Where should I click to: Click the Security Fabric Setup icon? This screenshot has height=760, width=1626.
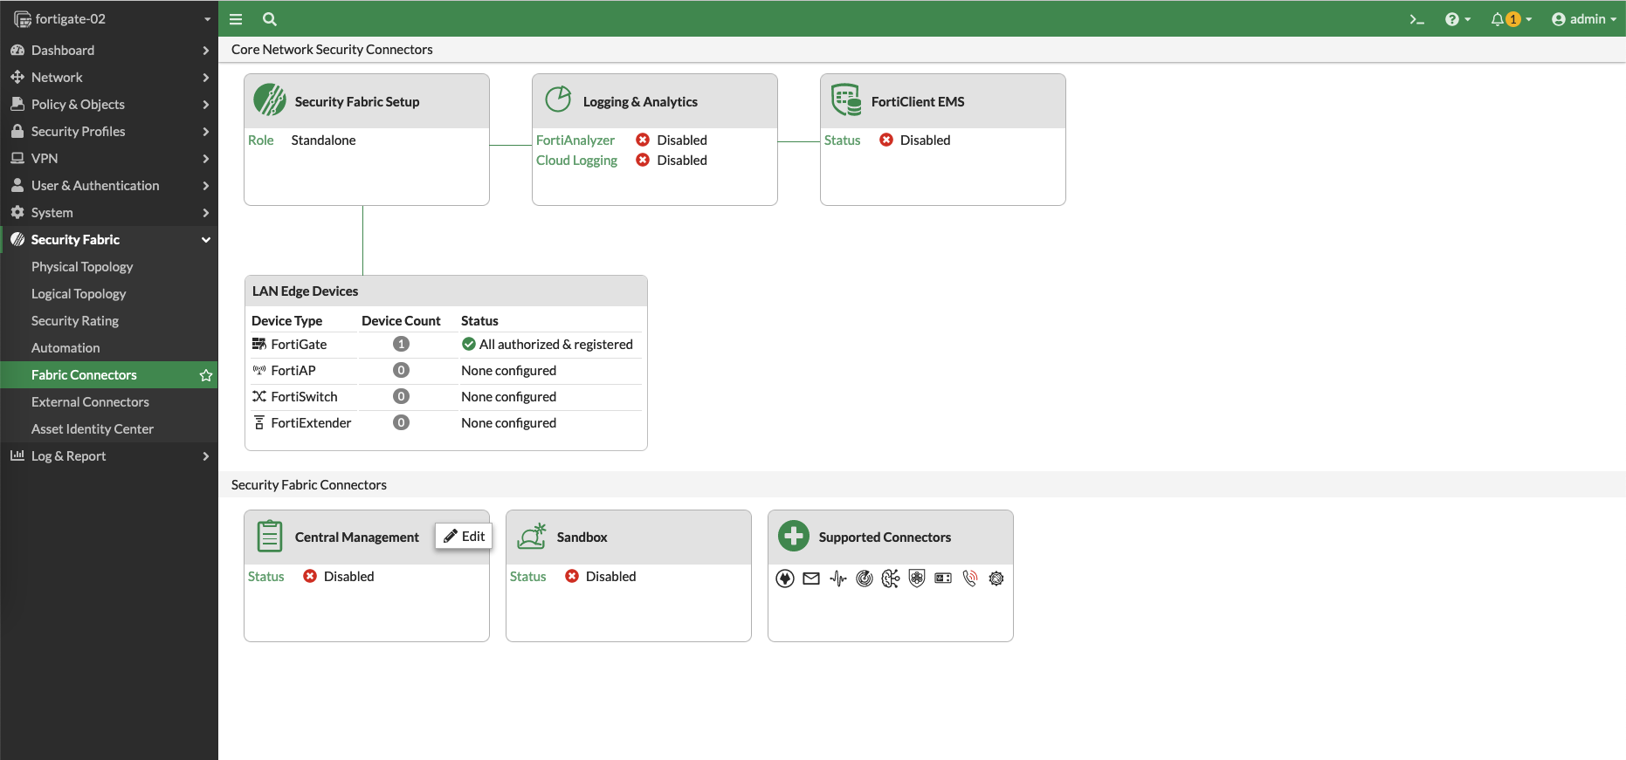[x=270, y=100]
